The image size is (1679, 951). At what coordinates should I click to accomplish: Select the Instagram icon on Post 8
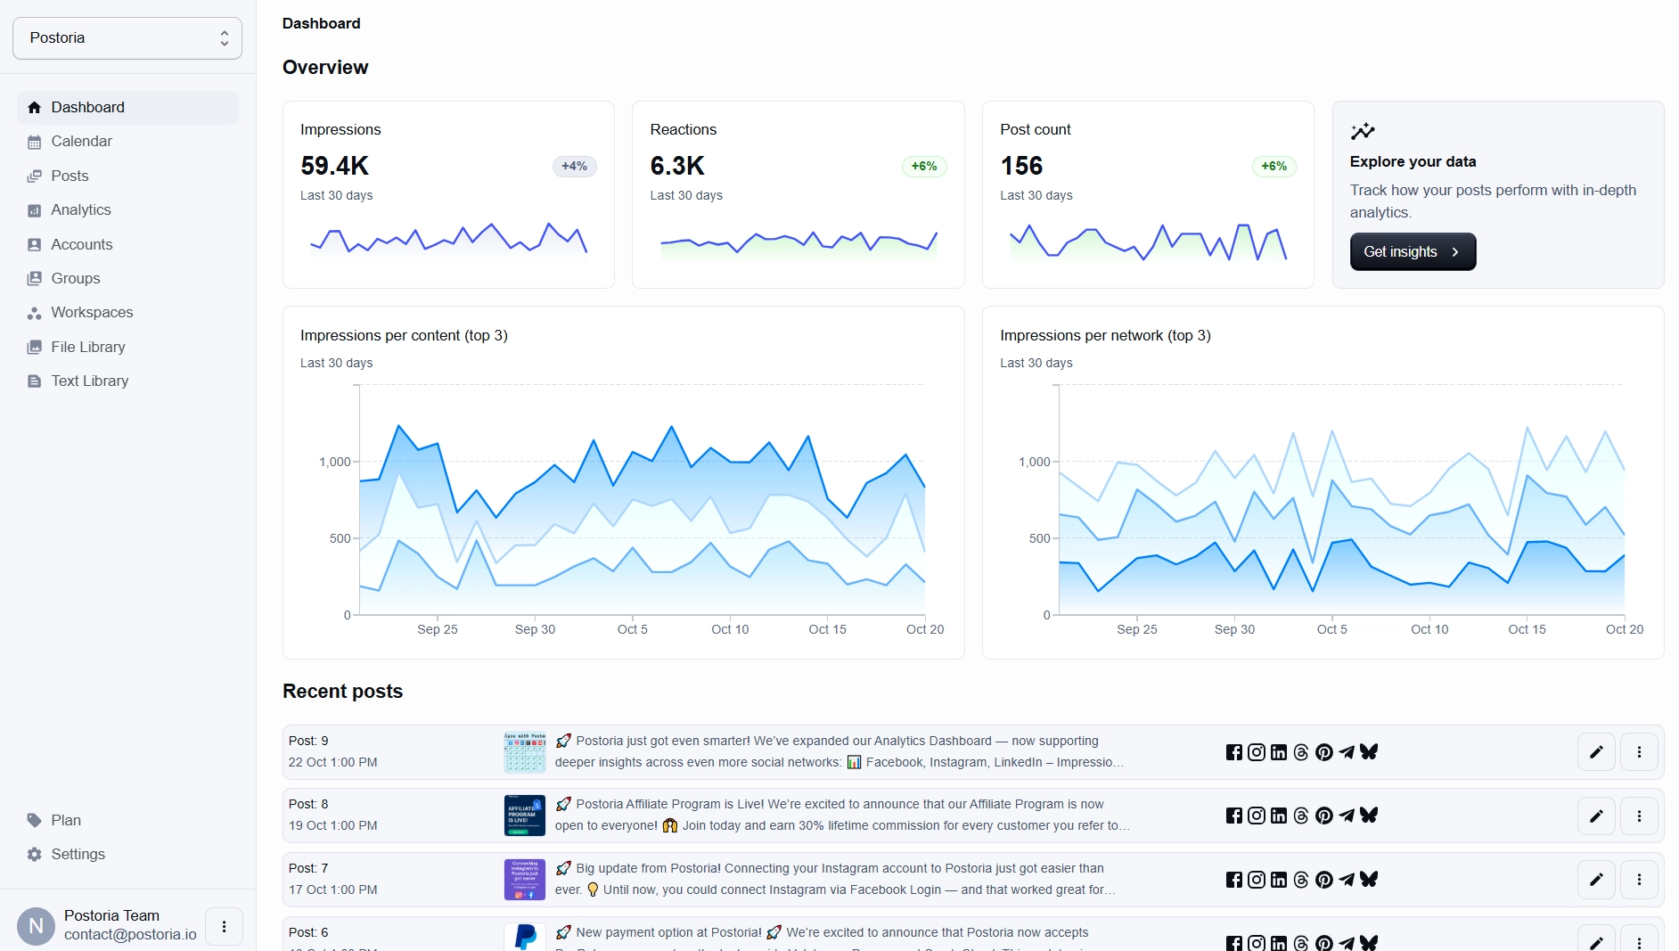click(1257, 816)
